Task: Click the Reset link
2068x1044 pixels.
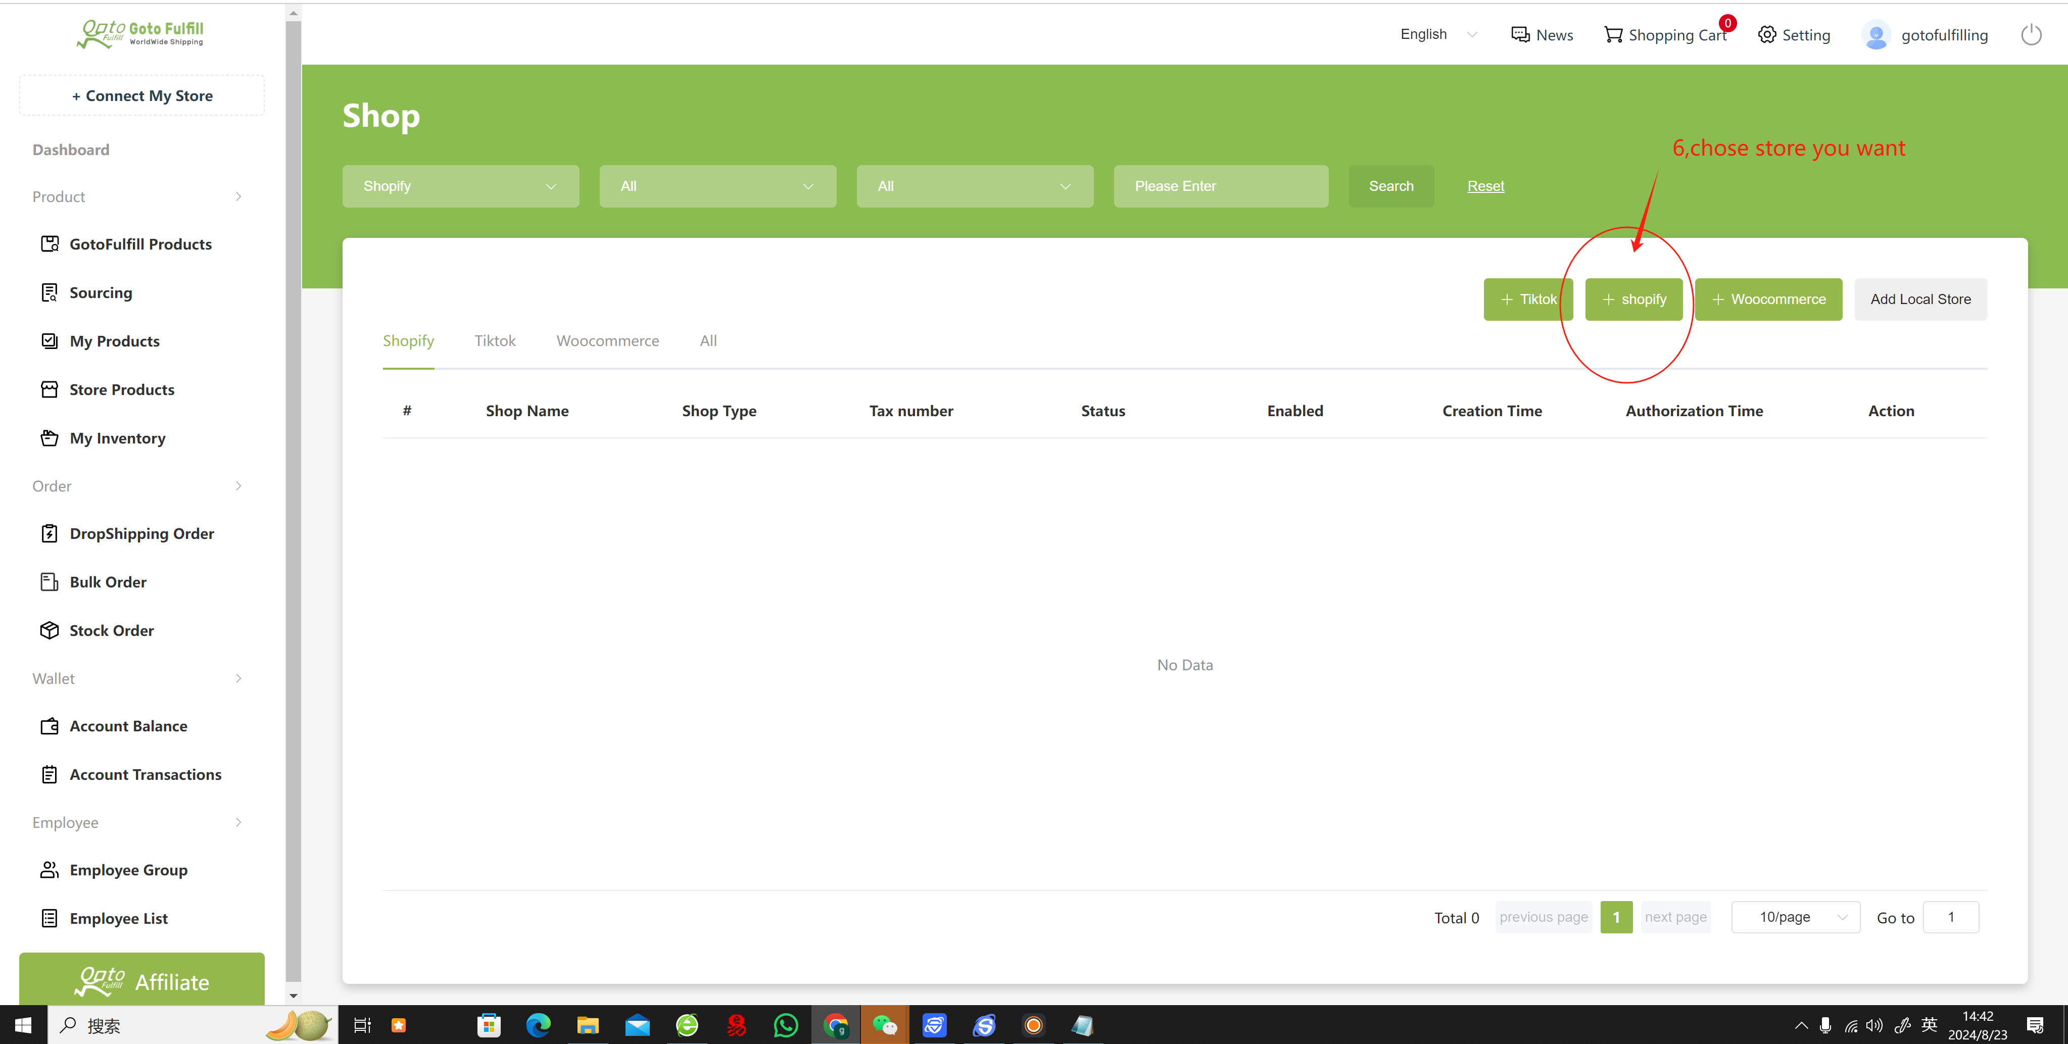Action: point(1485,186)
